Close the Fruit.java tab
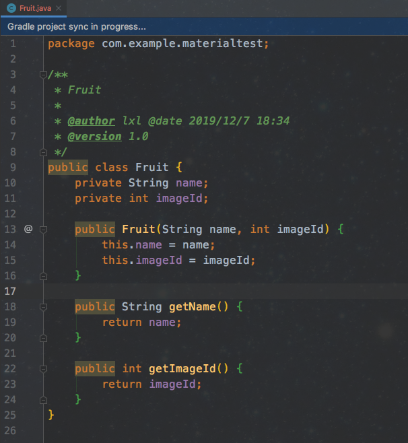408x443 pixels. (59, 8)
